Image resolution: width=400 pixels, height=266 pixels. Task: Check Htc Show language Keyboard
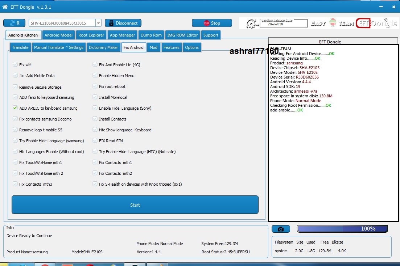click(x=95, y=130)
